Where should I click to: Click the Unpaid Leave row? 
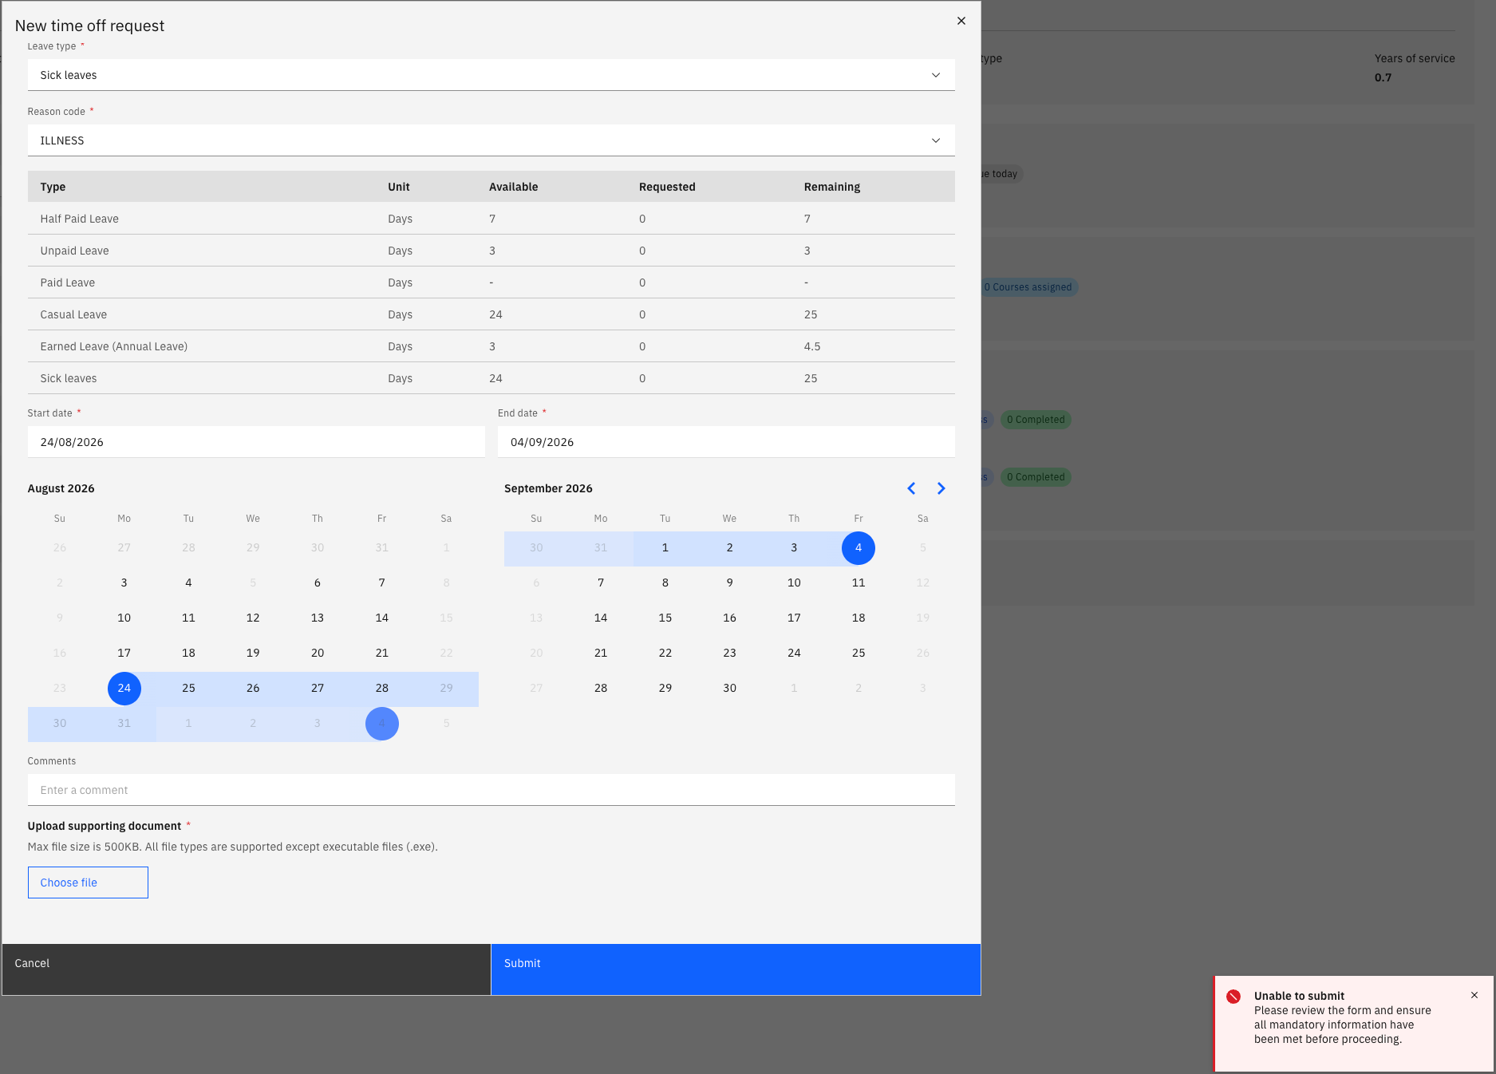point(491,251)
